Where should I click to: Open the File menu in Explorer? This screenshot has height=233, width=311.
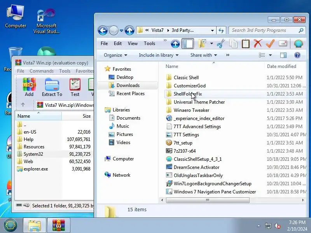[x=104, y=43]
